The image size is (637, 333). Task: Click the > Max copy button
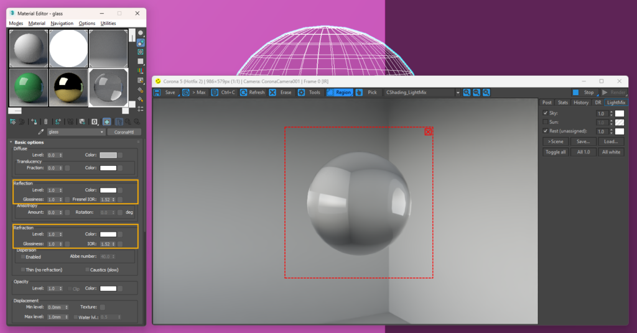click(194, 93)
